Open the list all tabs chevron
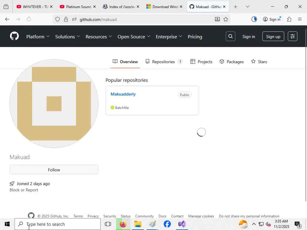 (247, 7)
